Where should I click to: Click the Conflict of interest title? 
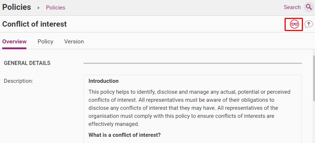34,24
